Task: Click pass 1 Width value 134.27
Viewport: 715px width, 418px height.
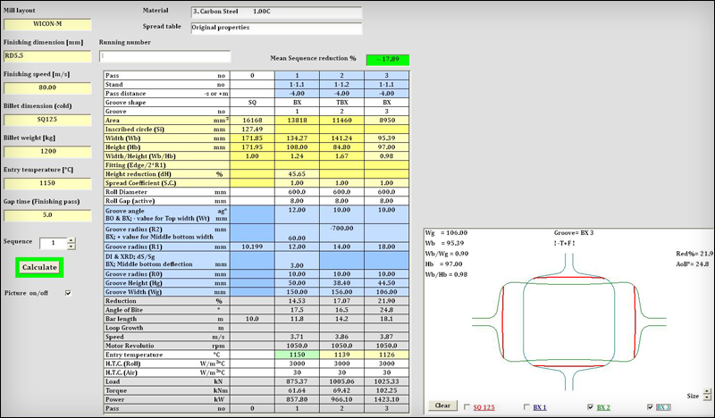Action: [x=297, y=138]
